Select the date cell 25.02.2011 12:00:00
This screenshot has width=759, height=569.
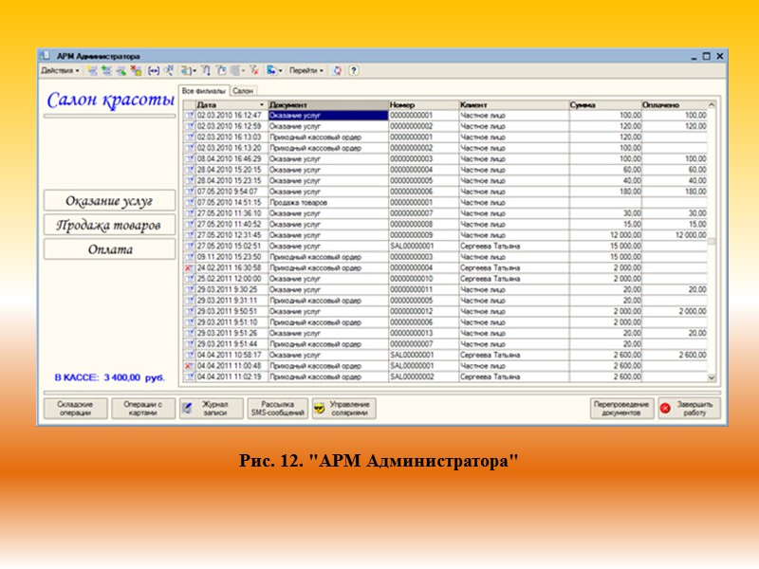[231, 279]
